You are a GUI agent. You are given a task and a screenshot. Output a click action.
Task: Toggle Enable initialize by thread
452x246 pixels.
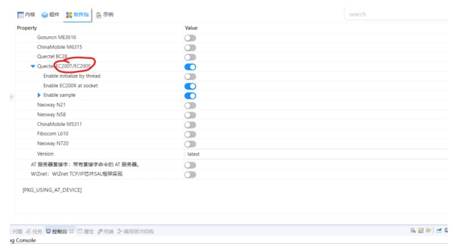(x=190, y=77)
